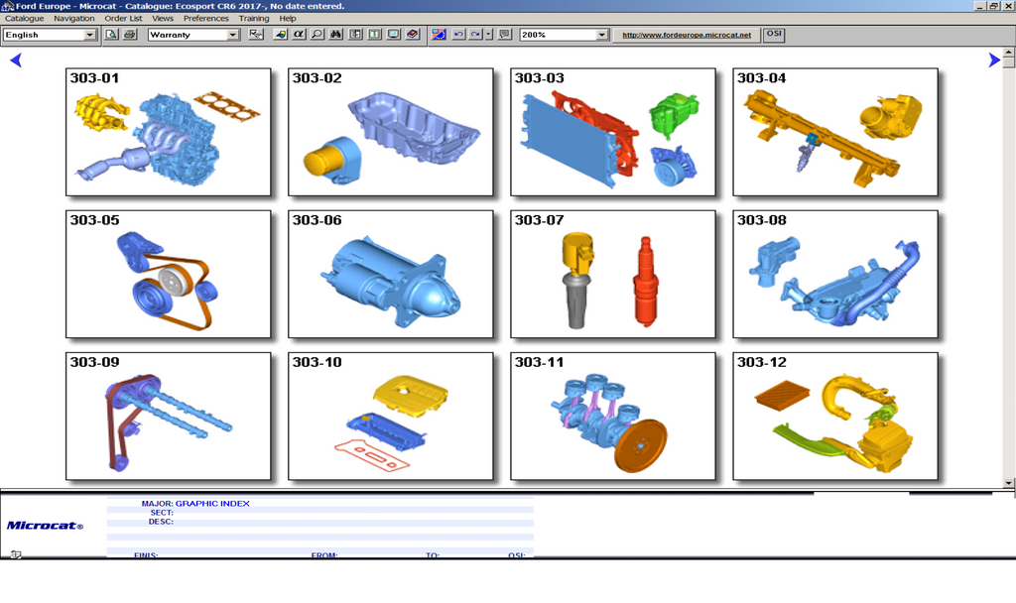Click the redo arrow icon

point(475,35)
